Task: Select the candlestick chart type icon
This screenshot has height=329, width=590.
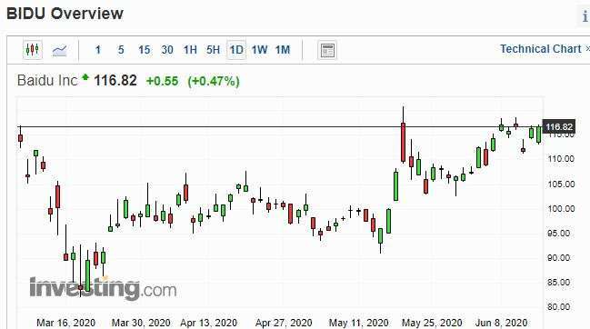Action: coord(33,49)
